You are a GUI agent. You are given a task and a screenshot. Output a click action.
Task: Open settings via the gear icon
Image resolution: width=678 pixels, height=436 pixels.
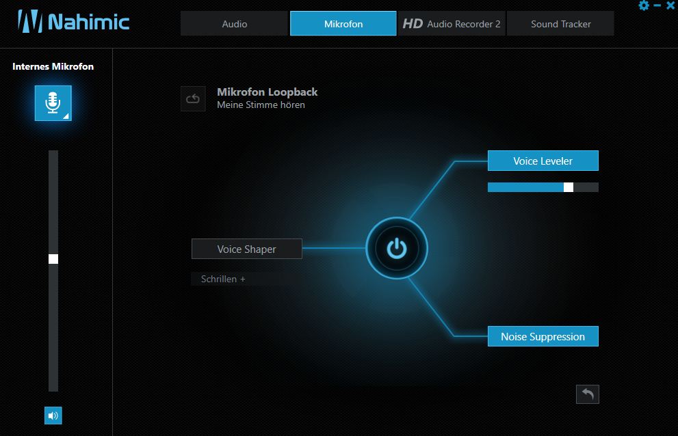pos(643,5)
